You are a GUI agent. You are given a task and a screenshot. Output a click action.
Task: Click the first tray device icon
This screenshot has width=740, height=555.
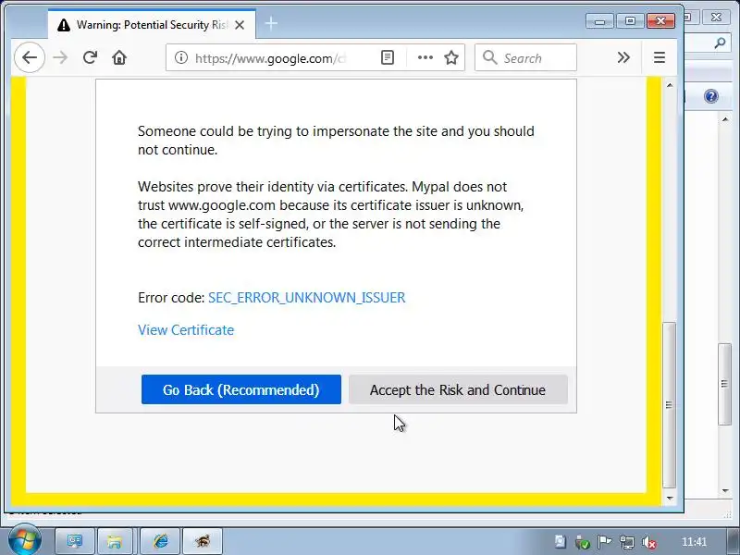[561, 542]
